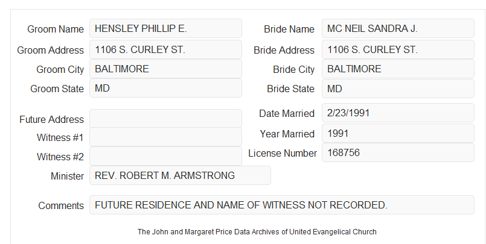Focus the empty Witness #2 field
This screenshot has height=244, width=486.
pos(165,156)
